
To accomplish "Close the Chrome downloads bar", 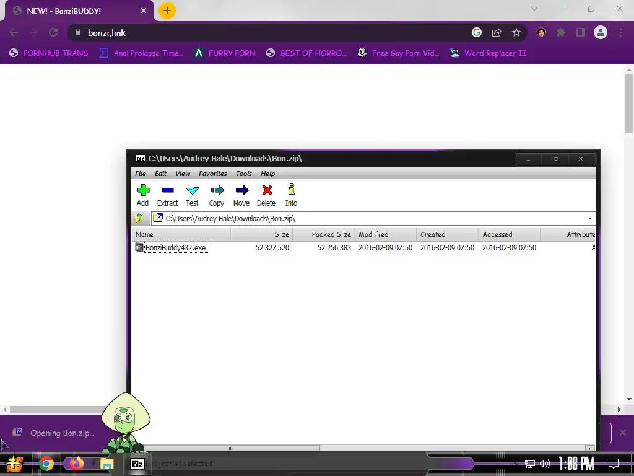I will [623, 433].
